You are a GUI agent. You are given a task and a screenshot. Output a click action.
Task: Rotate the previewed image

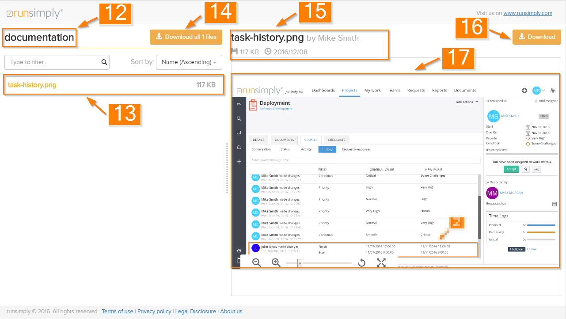(361, 263)
